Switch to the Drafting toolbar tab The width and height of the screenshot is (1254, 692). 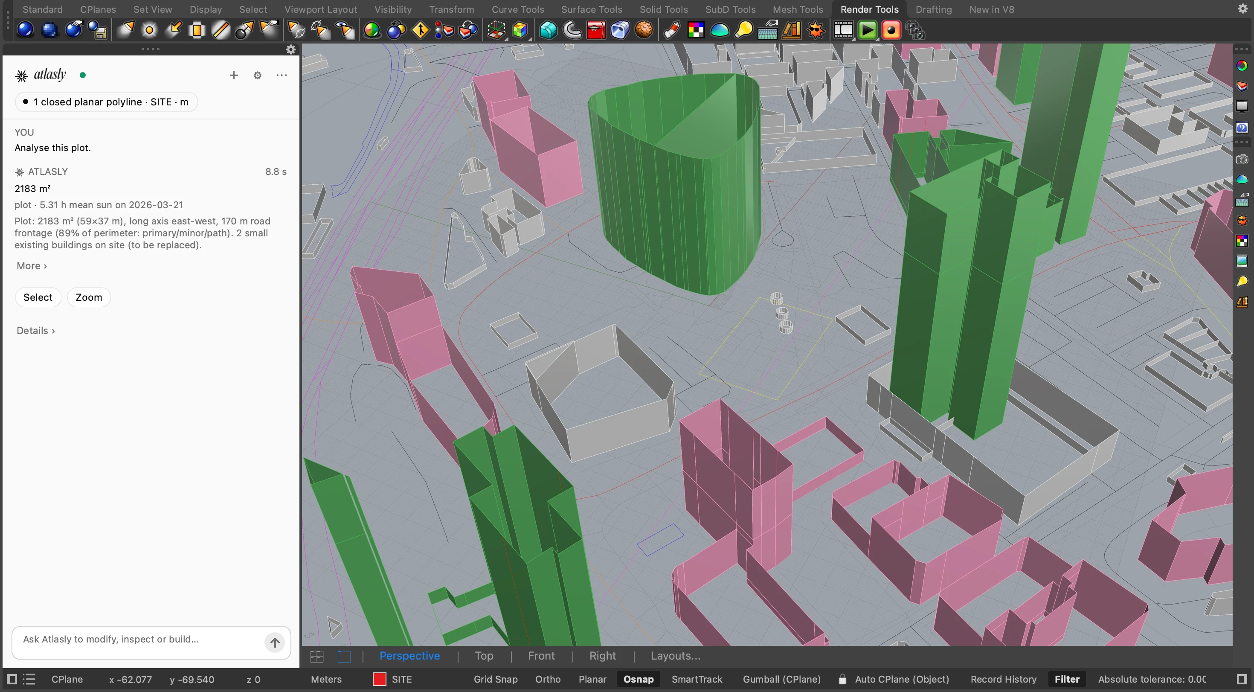pos(933,9)
